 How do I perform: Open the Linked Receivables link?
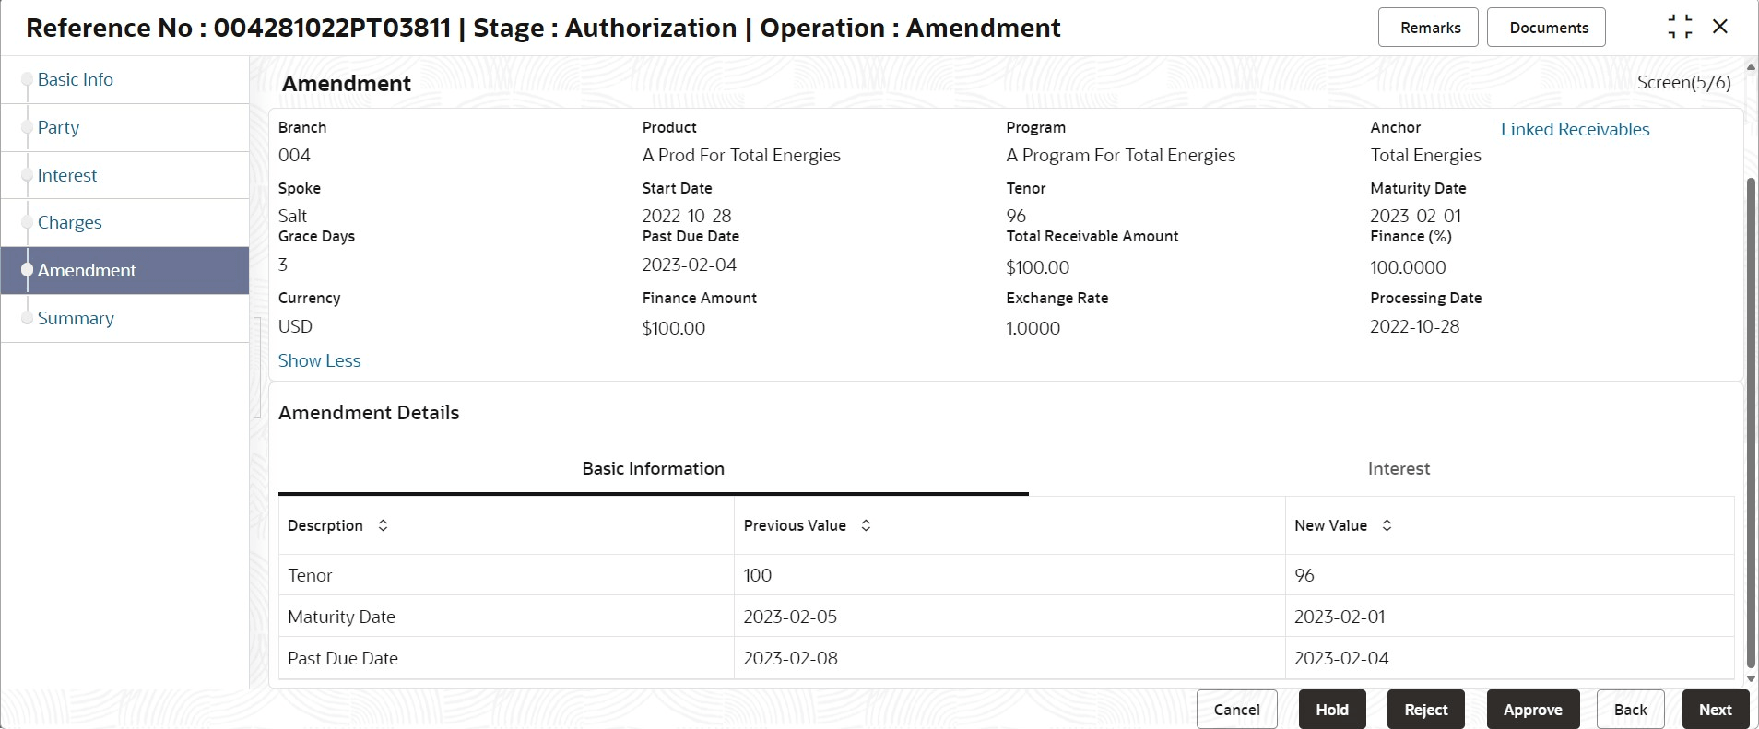(1575, 129)
